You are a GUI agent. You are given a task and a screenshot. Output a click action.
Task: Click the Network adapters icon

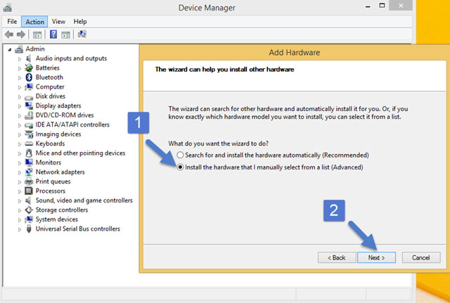pyautogui.click(x=29, y=172)
